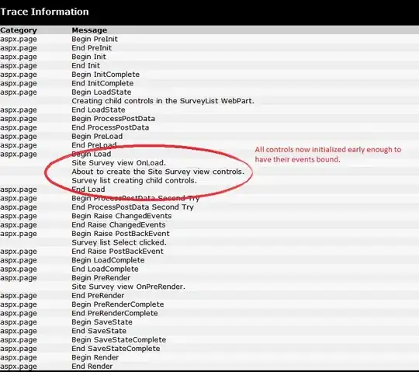Click the Begin Raise ChangedEvents message

click(x=122, y=216)
